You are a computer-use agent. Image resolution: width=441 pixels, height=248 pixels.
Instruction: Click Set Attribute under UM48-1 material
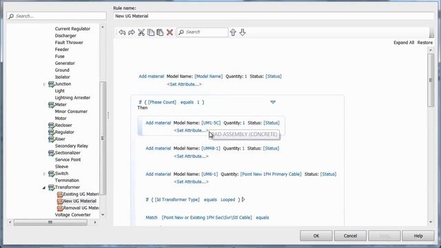(192, 156)
